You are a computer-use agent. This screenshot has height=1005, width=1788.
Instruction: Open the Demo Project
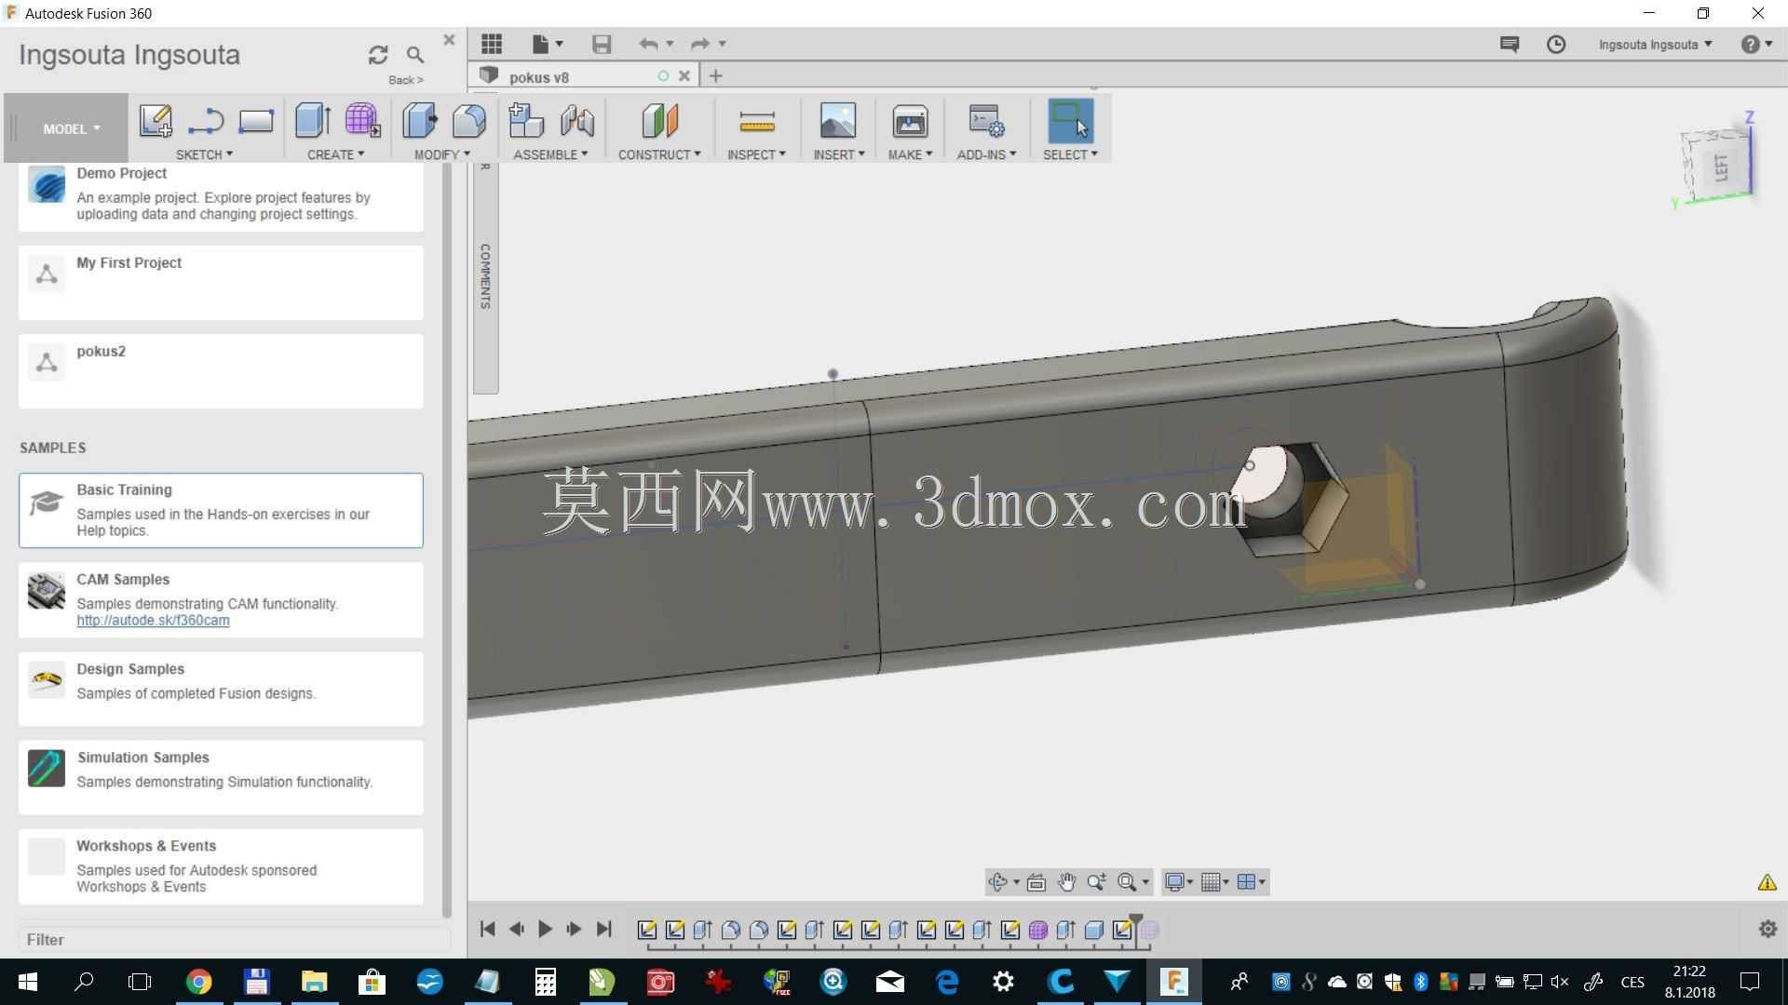(221, 196)
